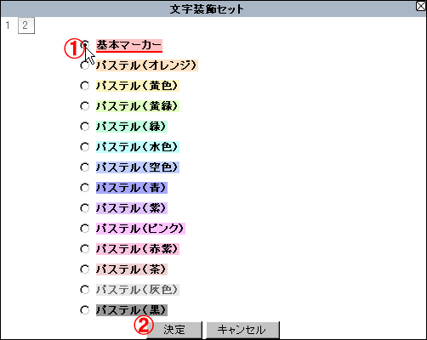Image resolution: width=427 pixels, height=340 pixels.
Task: Choose the パステル(水色) radio option
Action: [85, 147]
